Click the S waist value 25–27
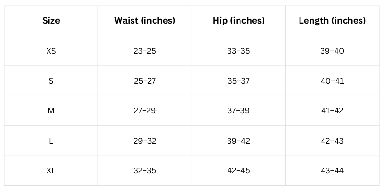384x192 pixels. pyautogui.click(x=144, y=81)
